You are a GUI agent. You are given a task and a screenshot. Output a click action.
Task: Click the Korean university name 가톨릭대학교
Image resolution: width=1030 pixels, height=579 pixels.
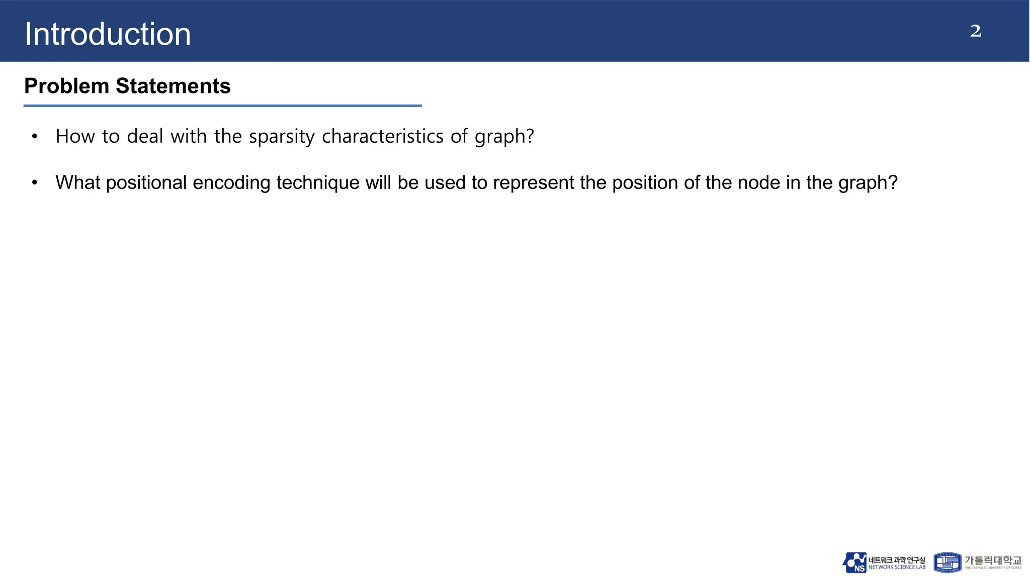click(993, 560)
